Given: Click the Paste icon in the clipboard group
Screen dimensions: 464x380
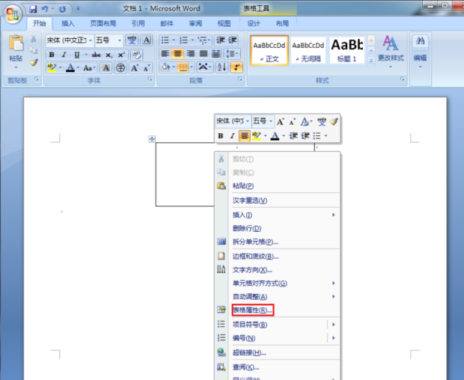Looking at the screenshot, I should (x=16, y=43).
